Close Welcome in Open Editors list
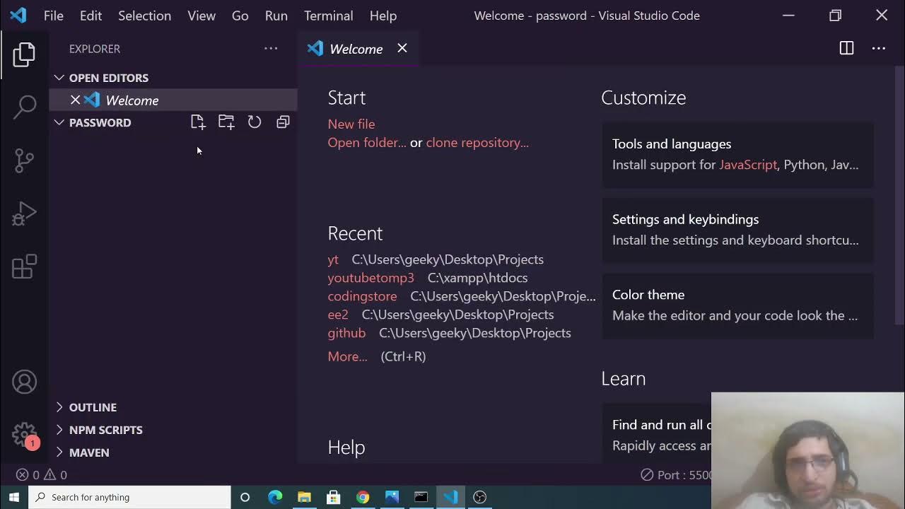The image size is (905, 509). (75, 100)
